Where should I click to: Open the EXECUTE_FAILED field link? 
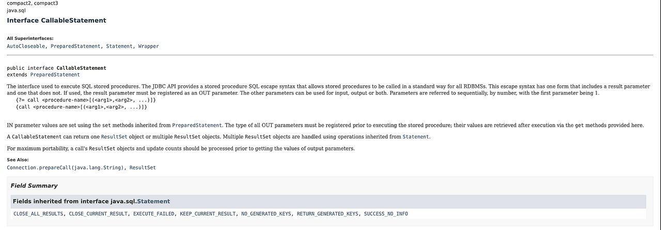coord(154,214)
